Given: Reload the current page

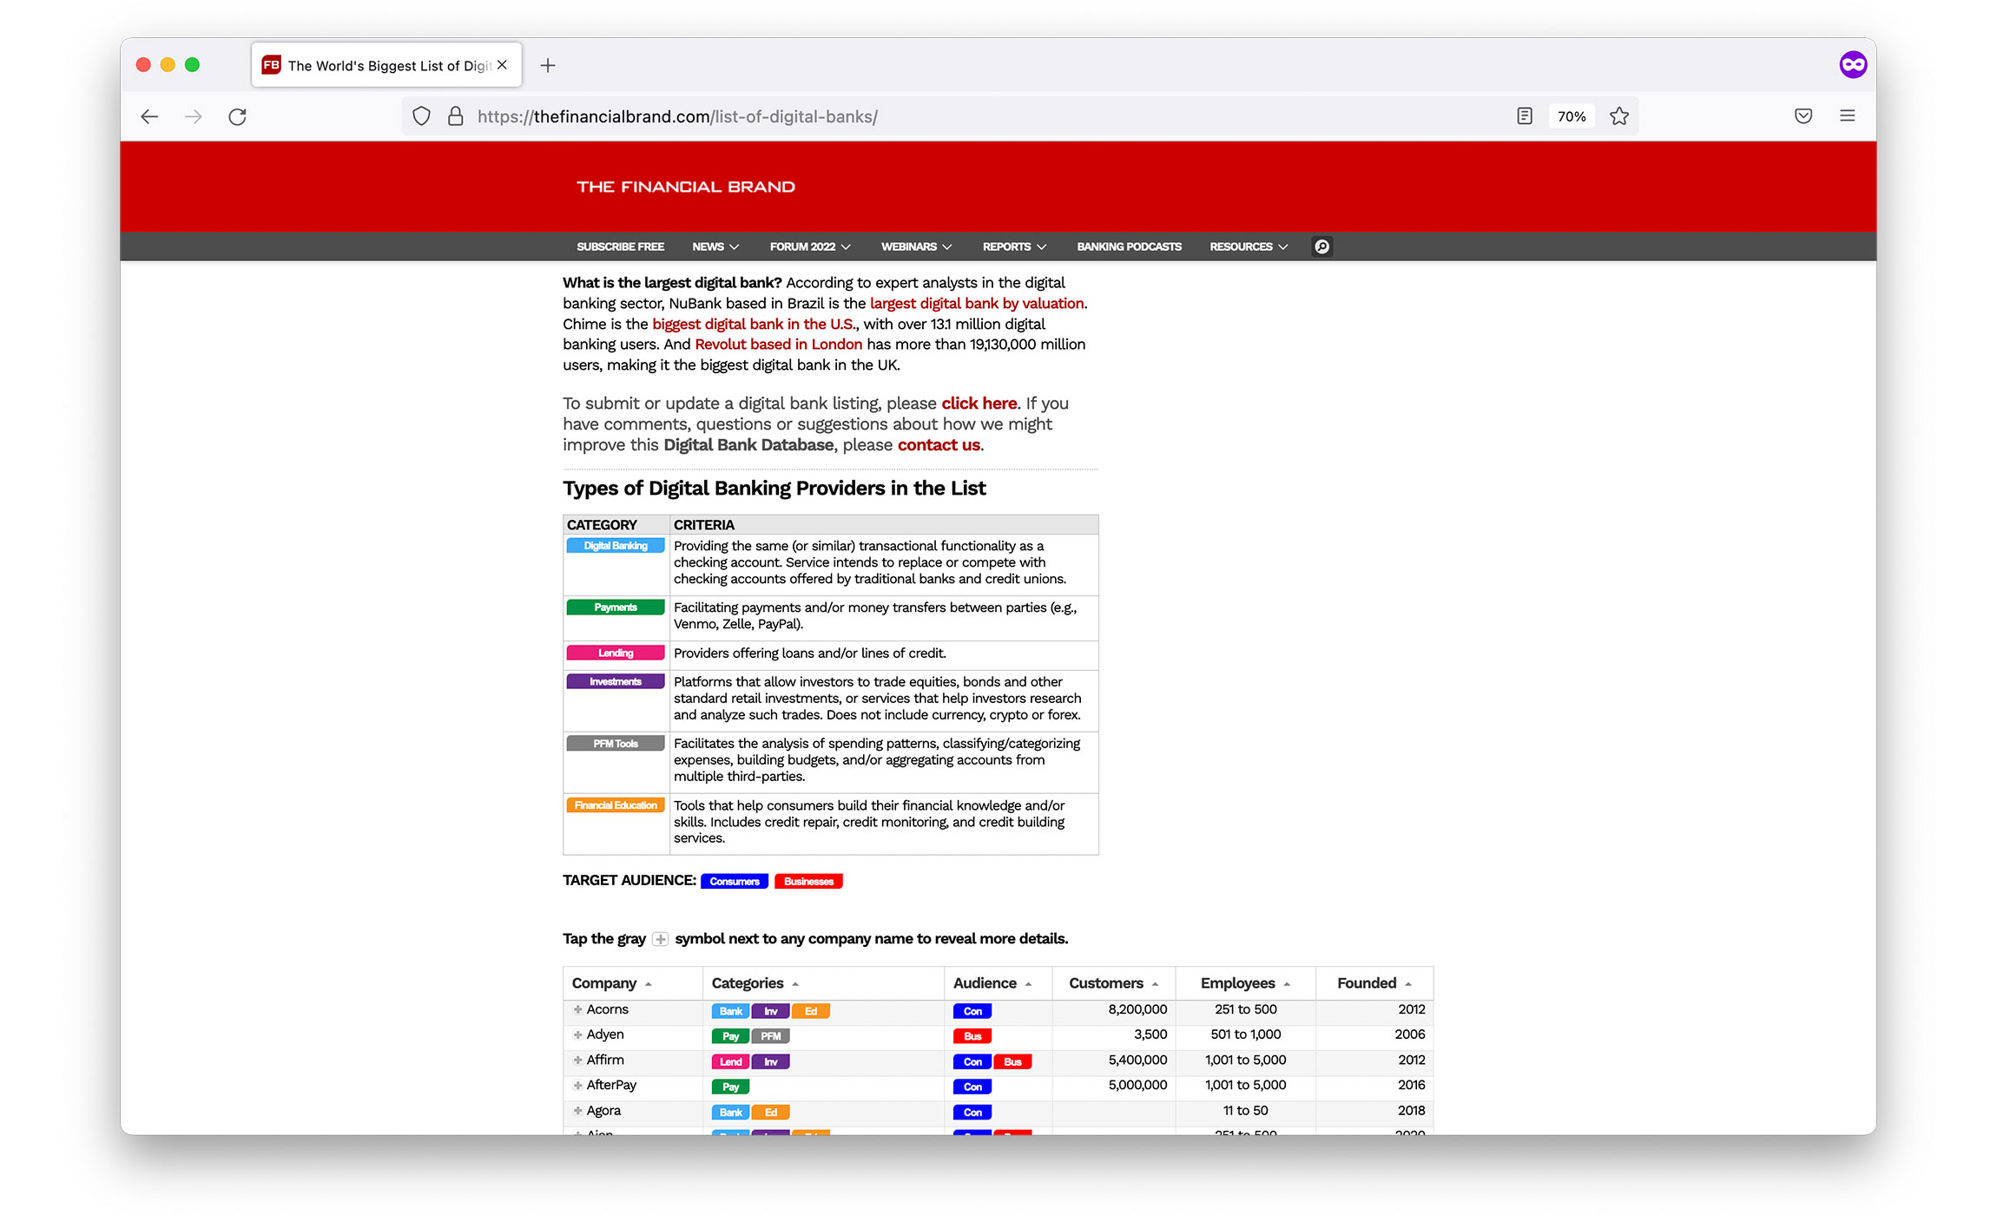Looking at the screenshot, I should (238, 116).
